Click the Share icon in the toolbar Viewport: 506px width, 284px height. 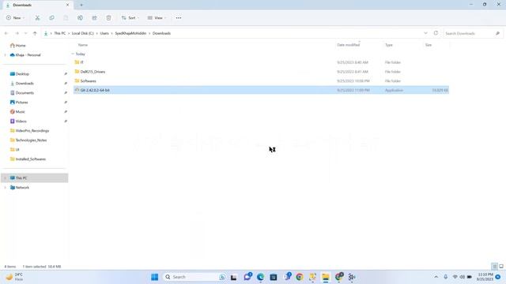(x=94, y=18)
